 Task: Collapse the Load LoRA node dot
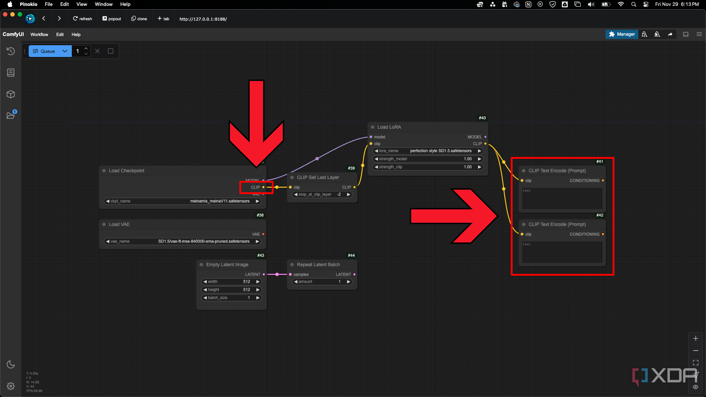coord(372,127)
